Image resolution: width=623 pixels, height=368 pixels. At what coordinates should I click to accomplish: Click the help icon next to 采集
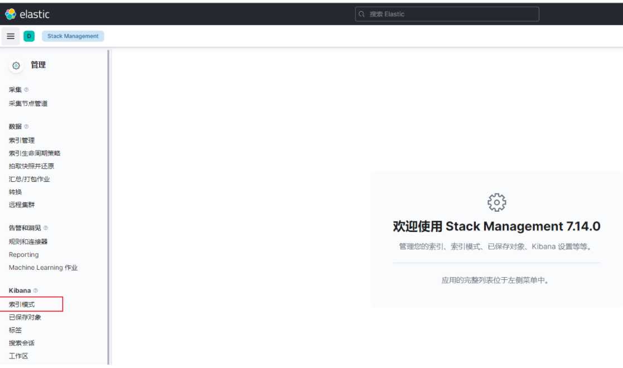[x=26, y=90]
